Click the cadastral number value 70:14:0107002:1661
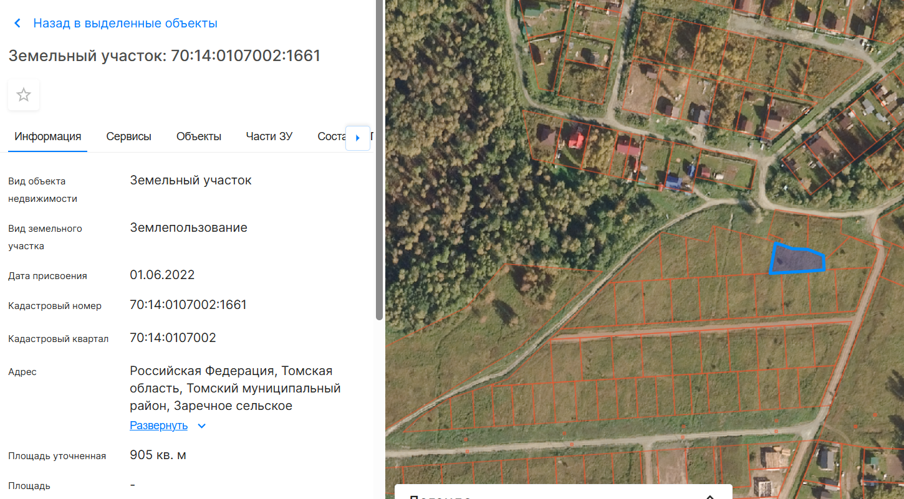The height and width of the screenshot is (499, 904). tap(188, 305)
